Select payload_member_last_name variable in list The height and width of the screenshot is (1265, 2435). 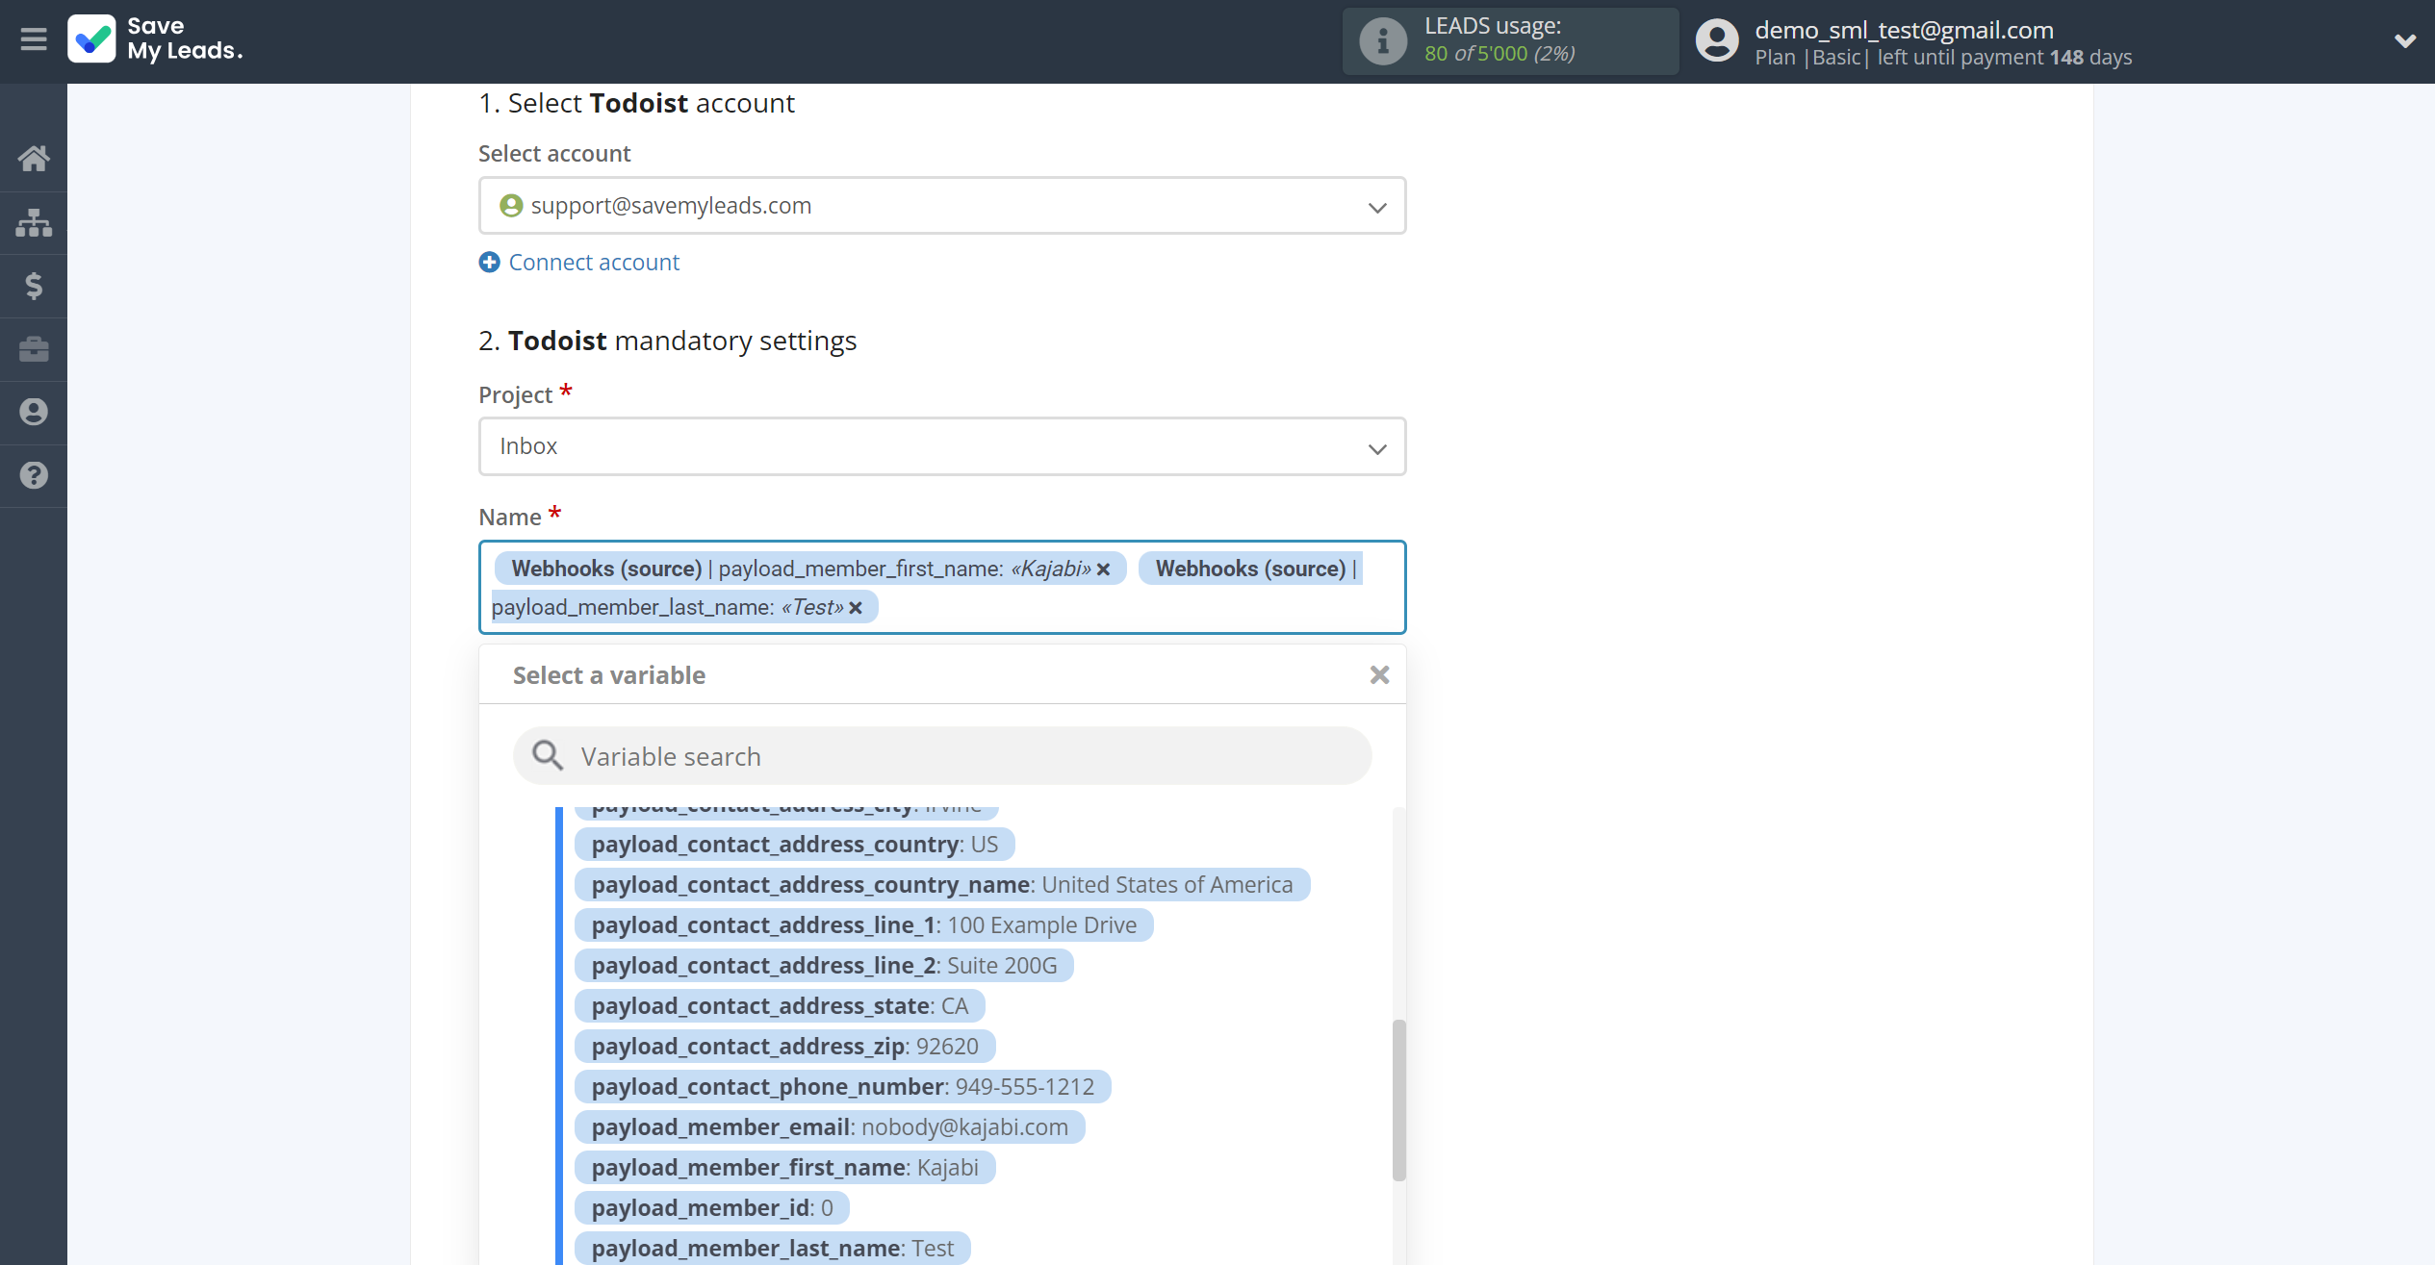pos(772,1249)
